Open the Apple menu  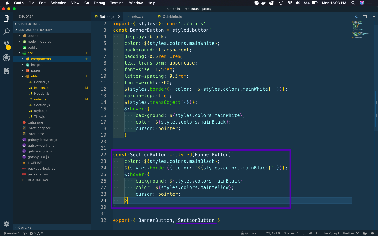tap(7, 3)
